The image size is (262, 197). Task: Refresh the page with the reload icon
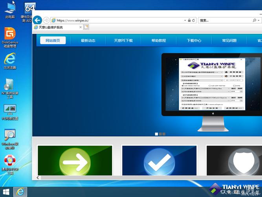(194, 20)
